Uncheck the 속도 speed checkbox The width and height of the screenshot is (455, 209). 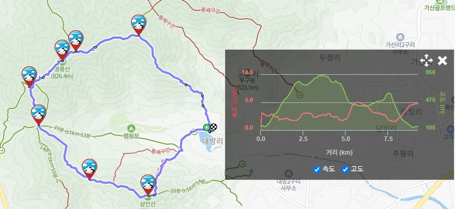[317, 169]
